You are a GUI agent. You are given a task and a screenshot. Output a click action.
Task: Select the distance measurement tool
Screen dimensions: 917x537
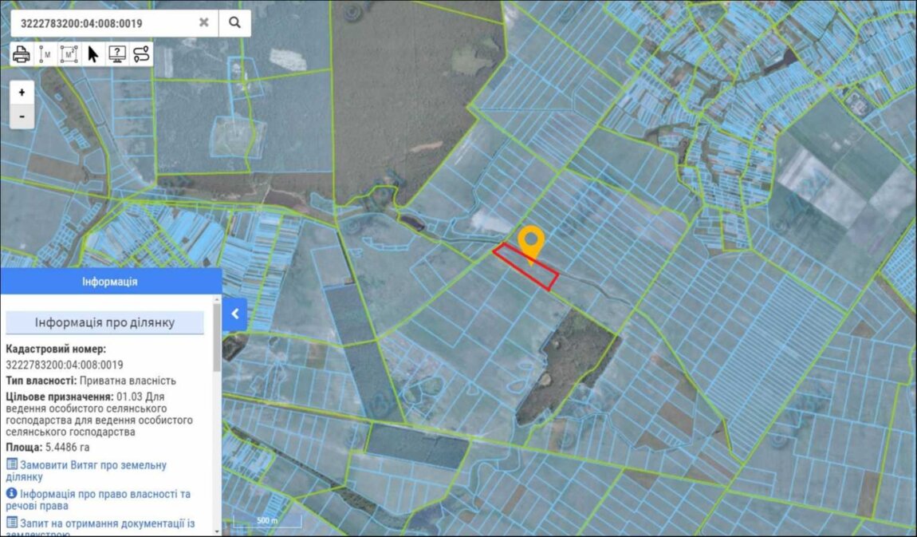tap(45, 54)
